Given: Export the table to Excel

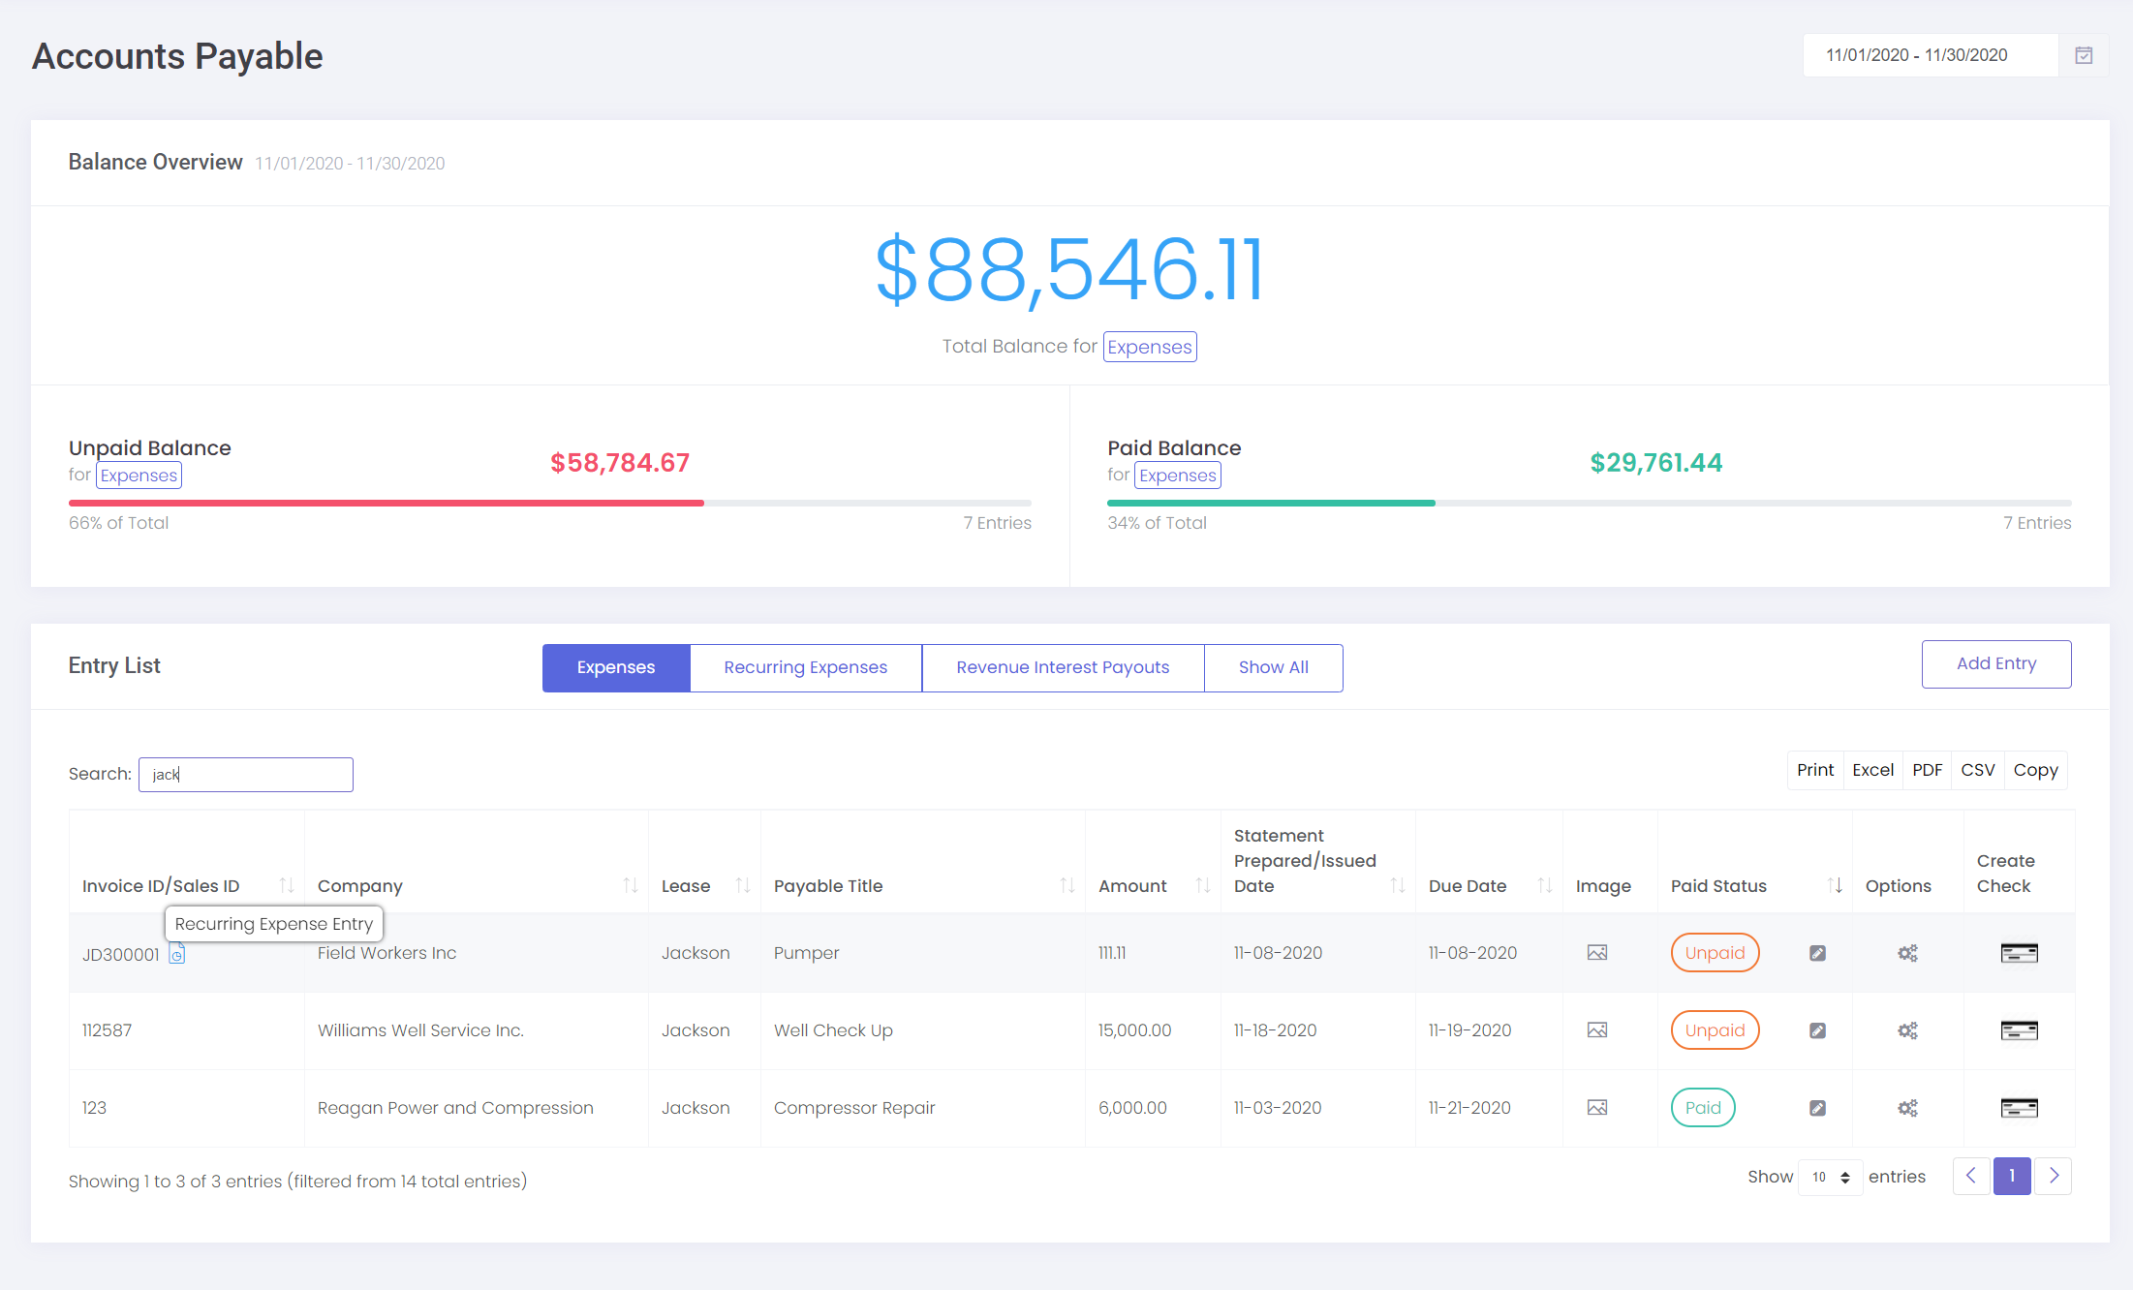Looking at the screenshot, I should click(x=1872, y=770).
